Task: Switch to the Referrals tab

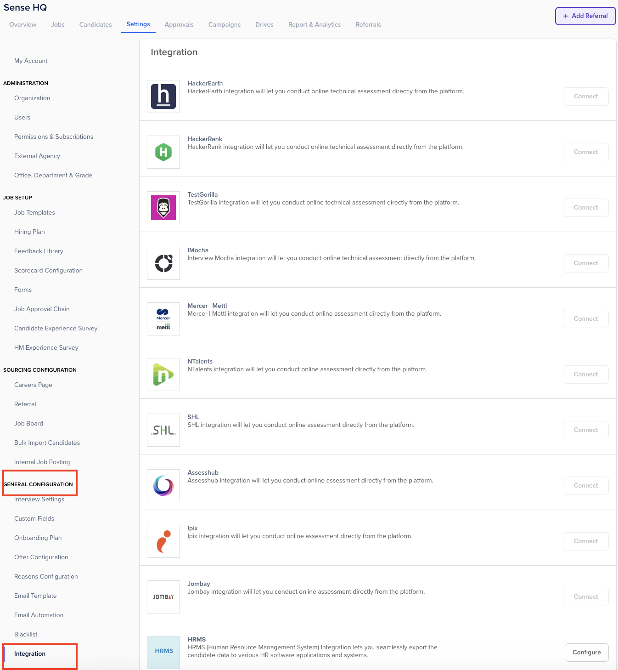Action: [x=368, y=24]
